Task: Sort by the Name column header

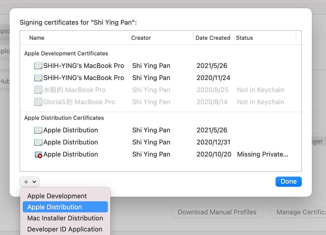Action: pos(37,38)
